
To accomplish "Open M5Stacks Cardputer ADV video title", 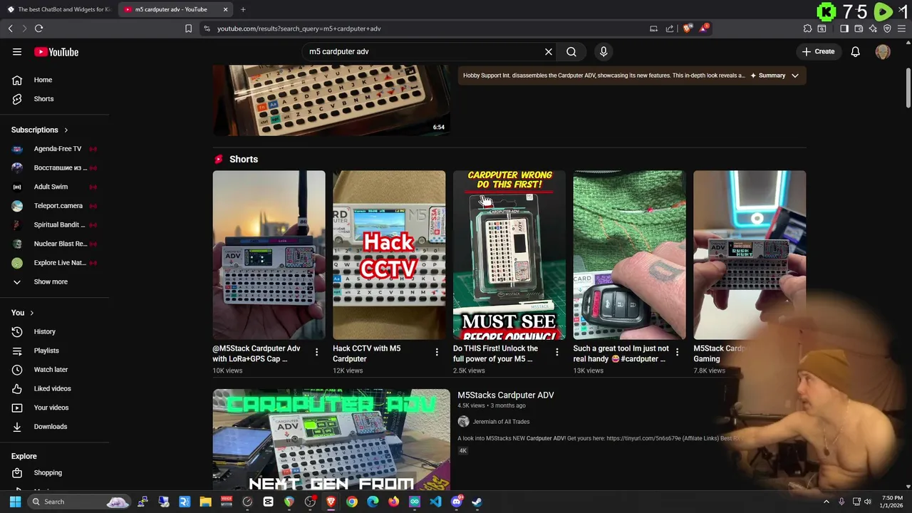I will pos(506,395).
